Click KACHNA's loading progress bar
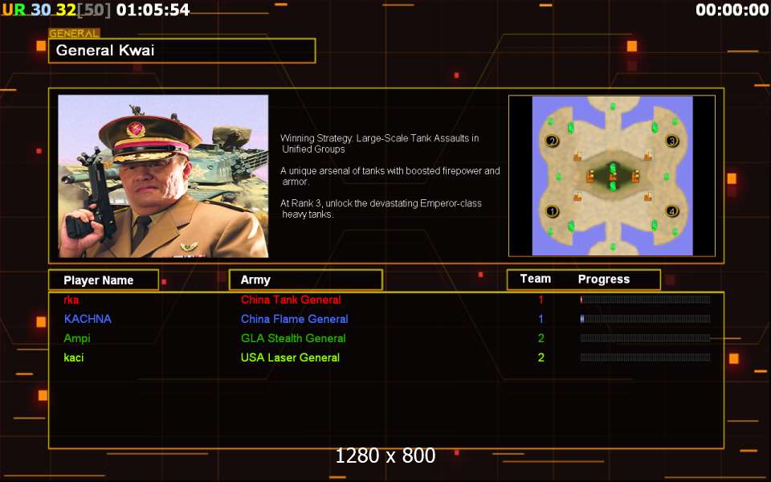Screen dimensions: 771x482 click(645, 319)
